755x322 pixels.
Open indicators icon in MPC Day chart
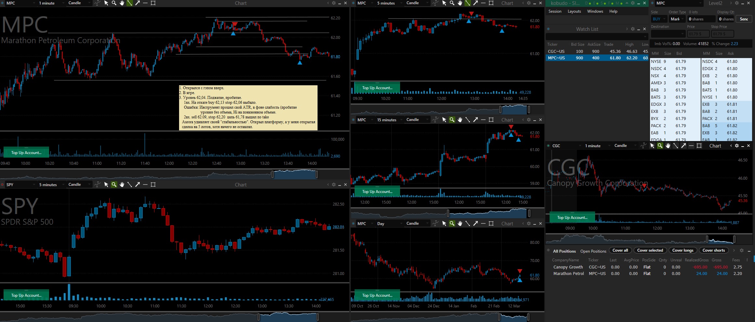(436, 223)
